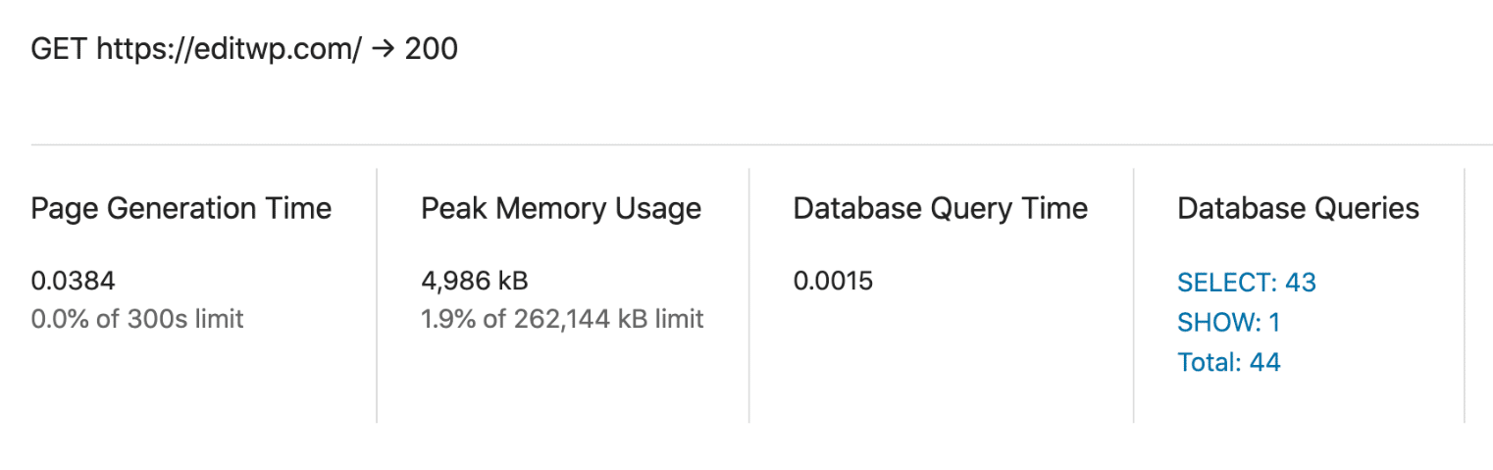Select the 0.0384 generation time value
This screenshot has width=1493, height=470.
click(73, 282)
